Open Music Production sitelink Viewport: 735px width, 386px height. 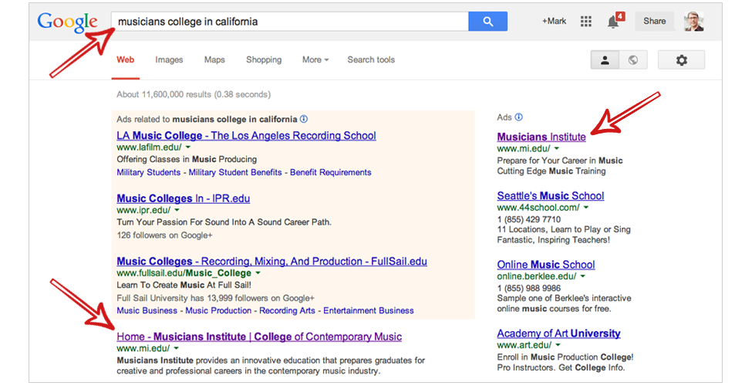218,310
